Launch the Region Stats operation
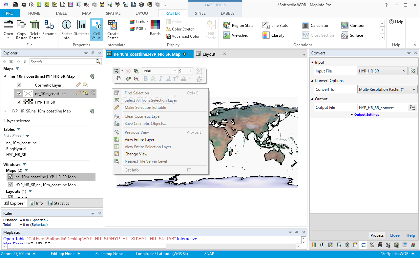The width and height of the screenshot is (420, 258). pyautogui.click(x=239, y=26)
